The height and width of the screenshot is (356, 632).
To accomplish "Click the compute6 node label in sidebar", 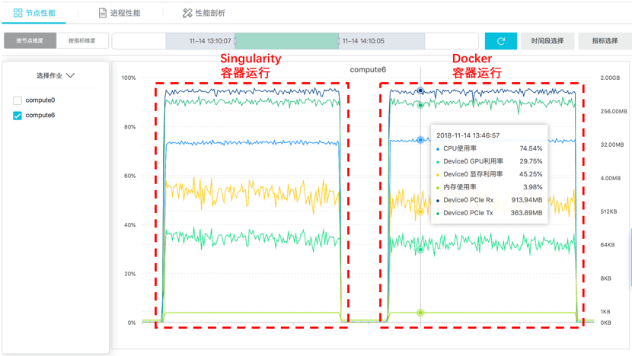I will 40,115.
